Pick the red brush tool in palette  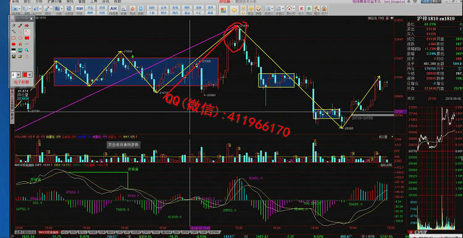tap(20, 26)
